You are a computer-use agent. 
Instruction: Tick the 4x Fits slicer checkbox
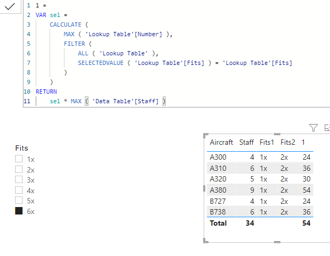19,190
